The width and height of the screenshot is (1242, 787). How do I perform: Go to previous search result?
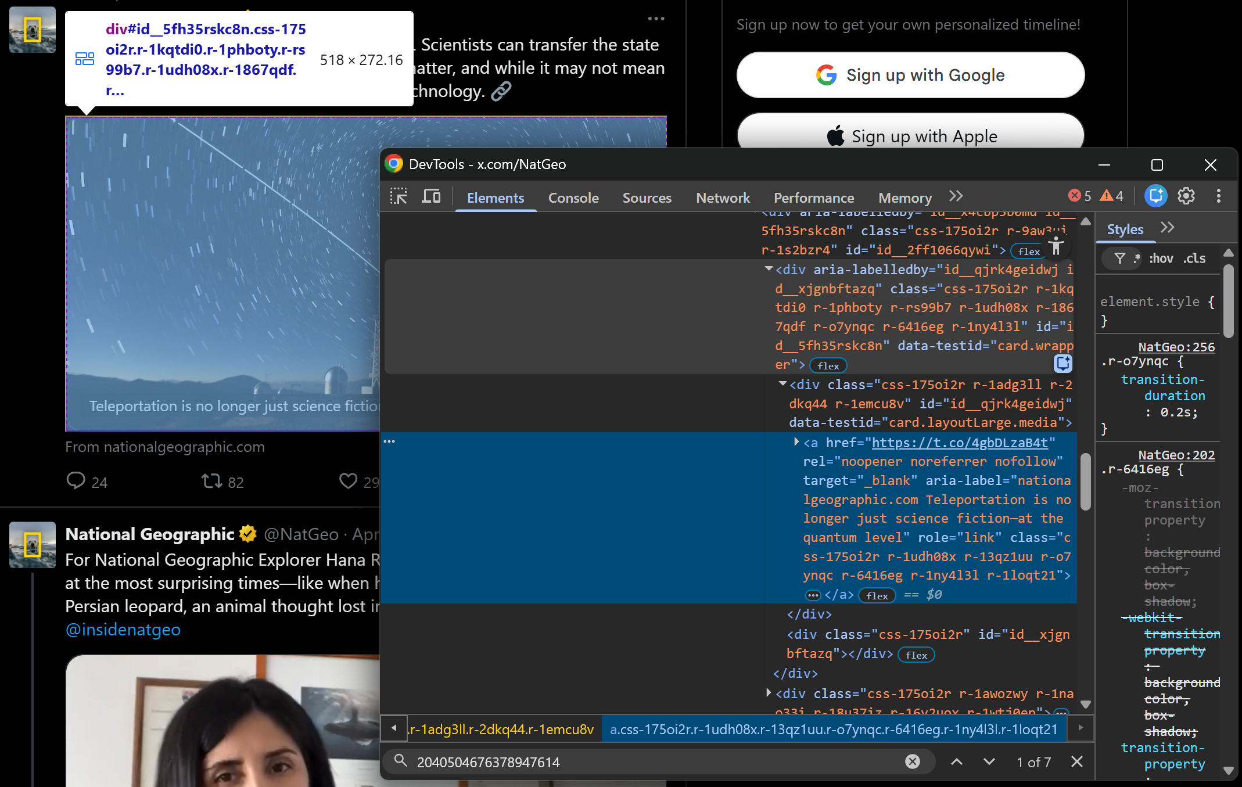tap(957, 761)
